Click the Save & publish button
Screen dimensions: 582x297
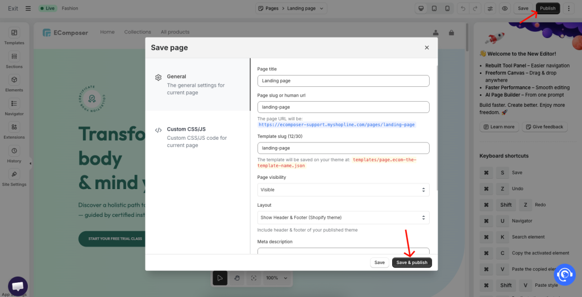pos(411,262)
